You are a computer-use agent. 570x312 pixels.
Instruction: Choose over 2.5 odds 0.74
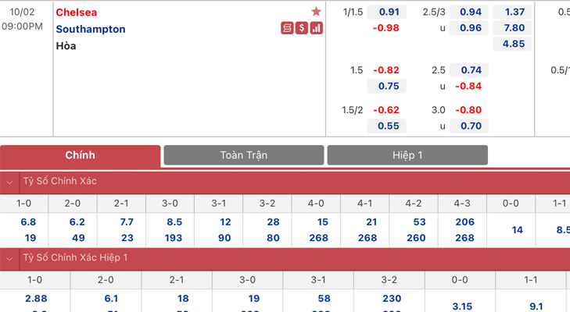click(x=469, y=70)
